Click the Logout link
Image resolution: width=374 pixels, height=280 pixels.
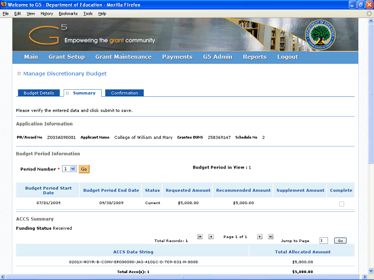[288, 57]
